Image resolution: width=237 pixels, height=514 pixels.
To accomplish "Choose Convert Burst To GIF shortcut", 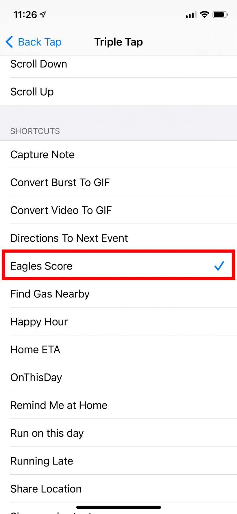I will tap(60, 182).
